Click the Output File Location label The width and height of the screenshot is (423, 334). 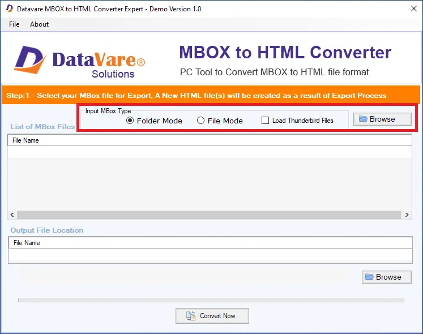click(x=47, y=230)
